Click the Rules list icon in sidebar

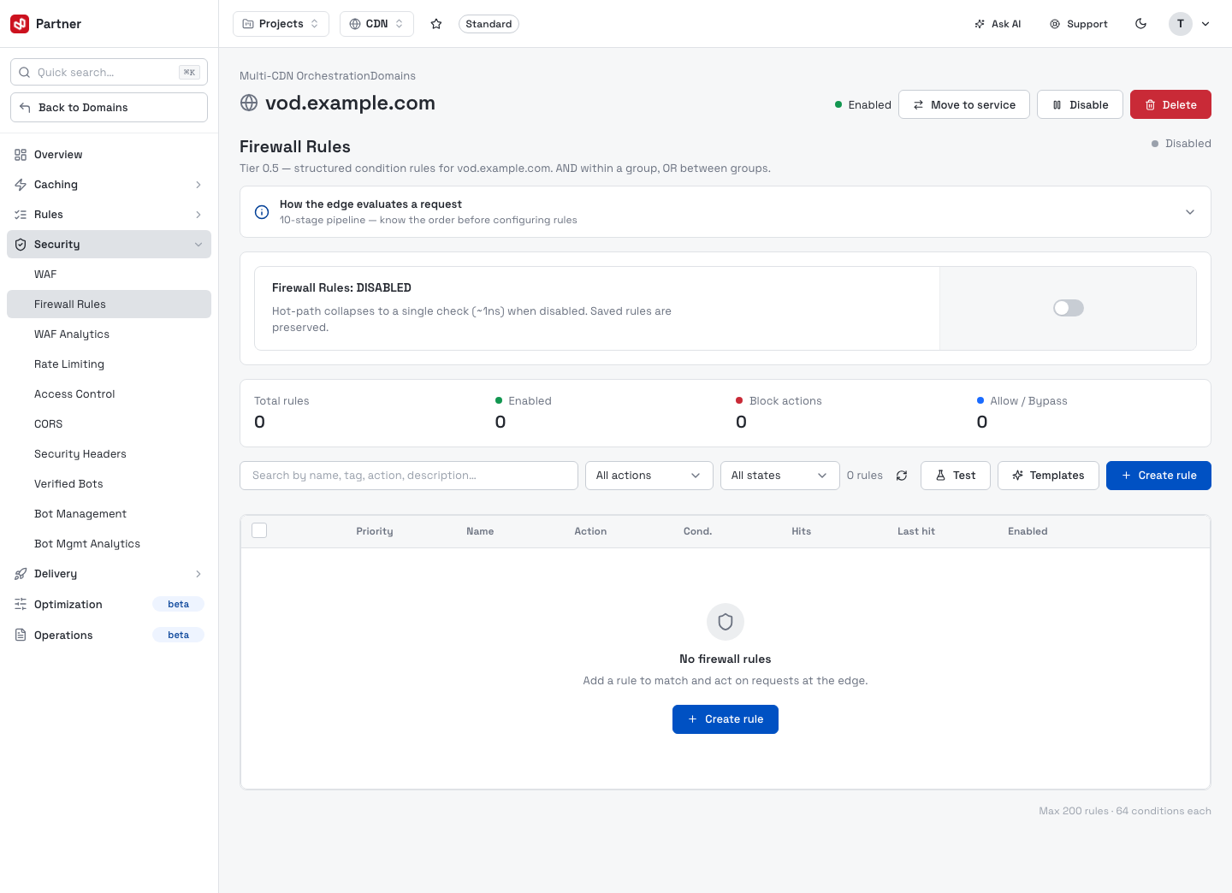[x=21, y=215]
